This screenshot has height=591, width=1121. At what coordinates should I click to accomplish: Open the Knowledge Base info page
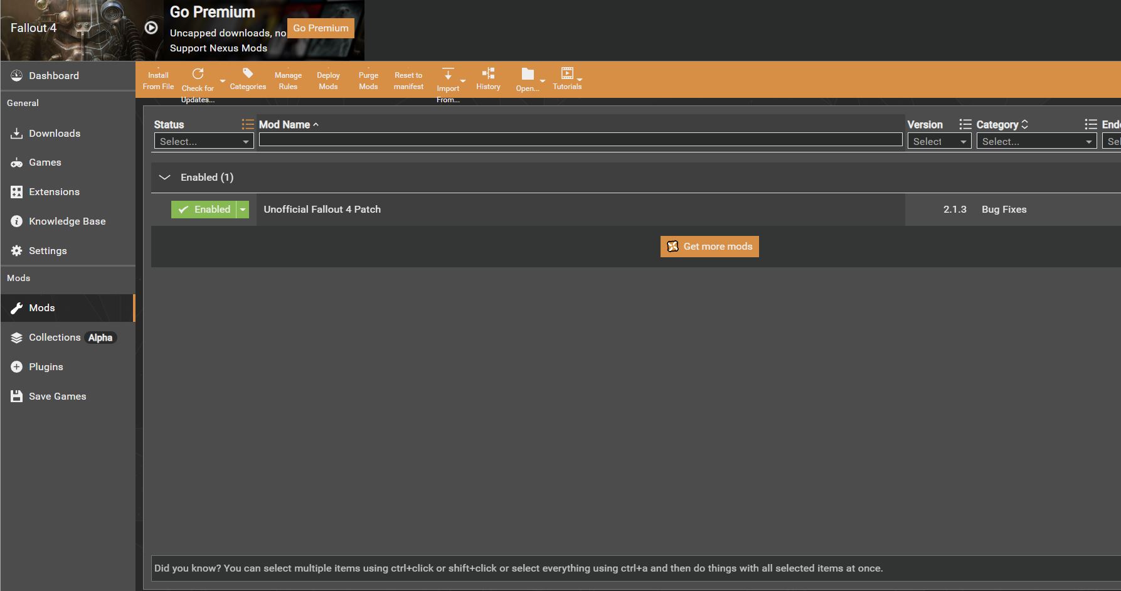(x=68, y=221)
